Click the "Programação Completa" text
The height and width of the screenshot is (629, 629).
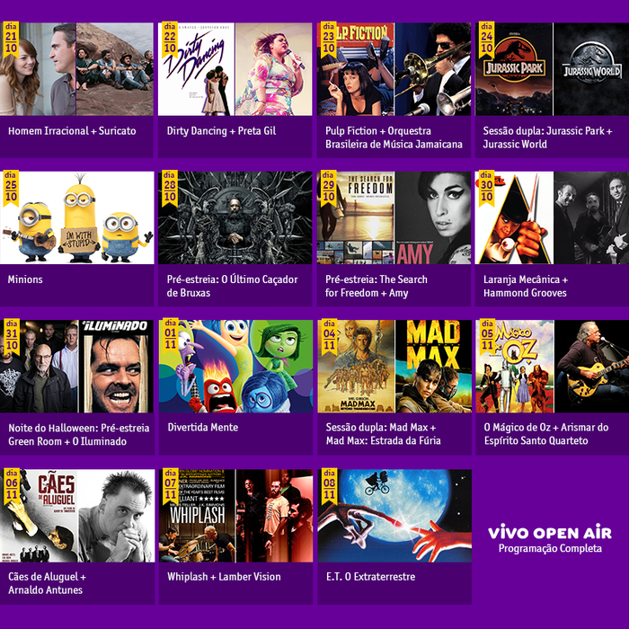[x=550, y=549]
